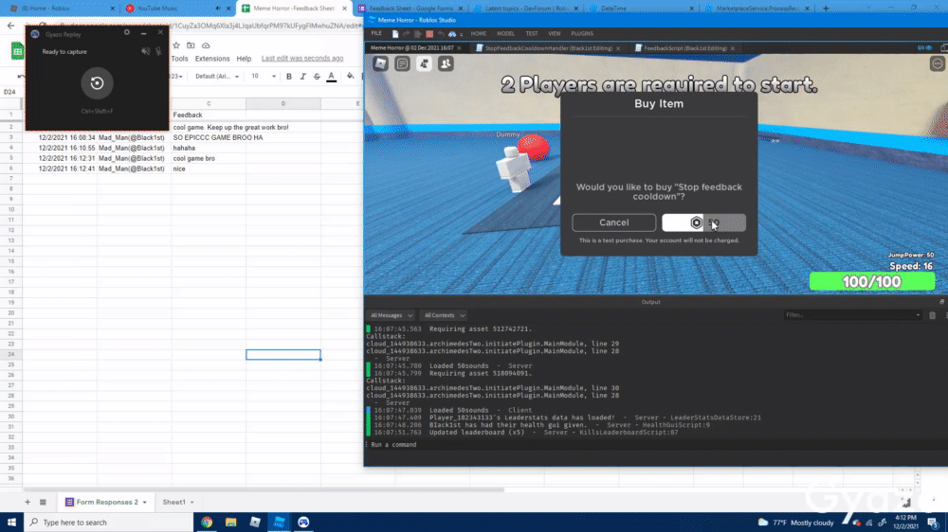Toggle UI visibility eye in Studio

pyautogui.click(x=925, y=47)
